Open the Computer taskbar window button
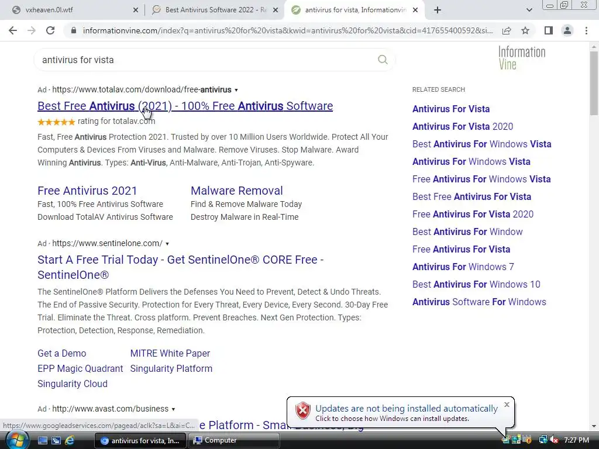Screen dimensions: 599x449 pos(234,441)
